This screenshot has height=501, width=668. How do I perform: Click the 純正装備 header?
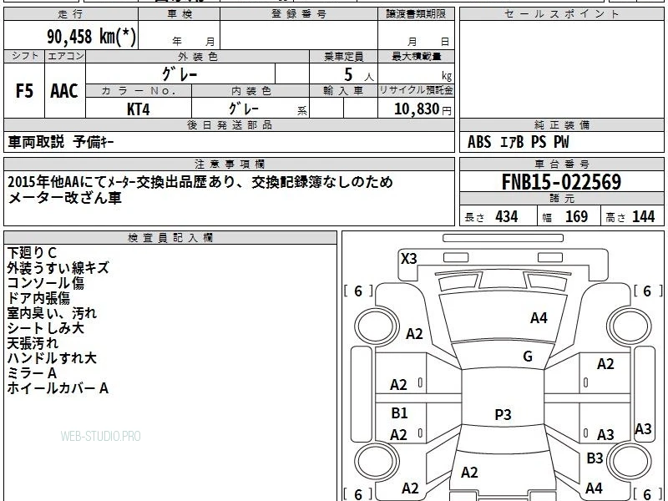point(561,125)
